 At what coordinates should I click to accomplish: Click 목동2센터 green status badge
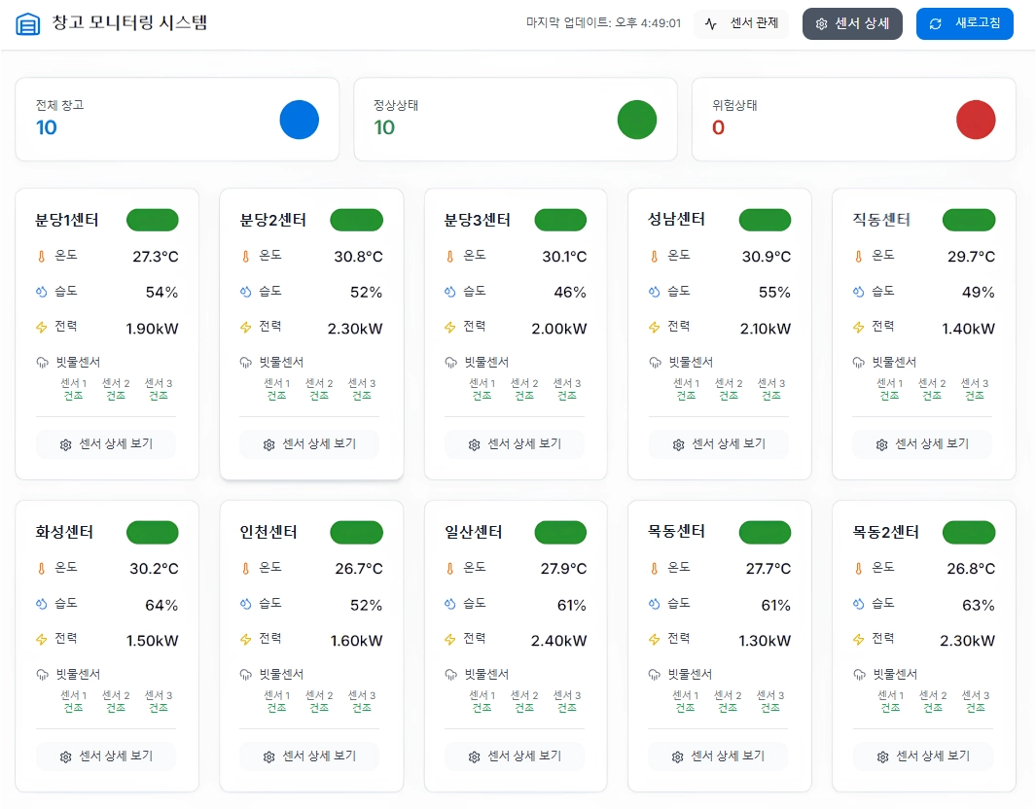click(969, 532)
